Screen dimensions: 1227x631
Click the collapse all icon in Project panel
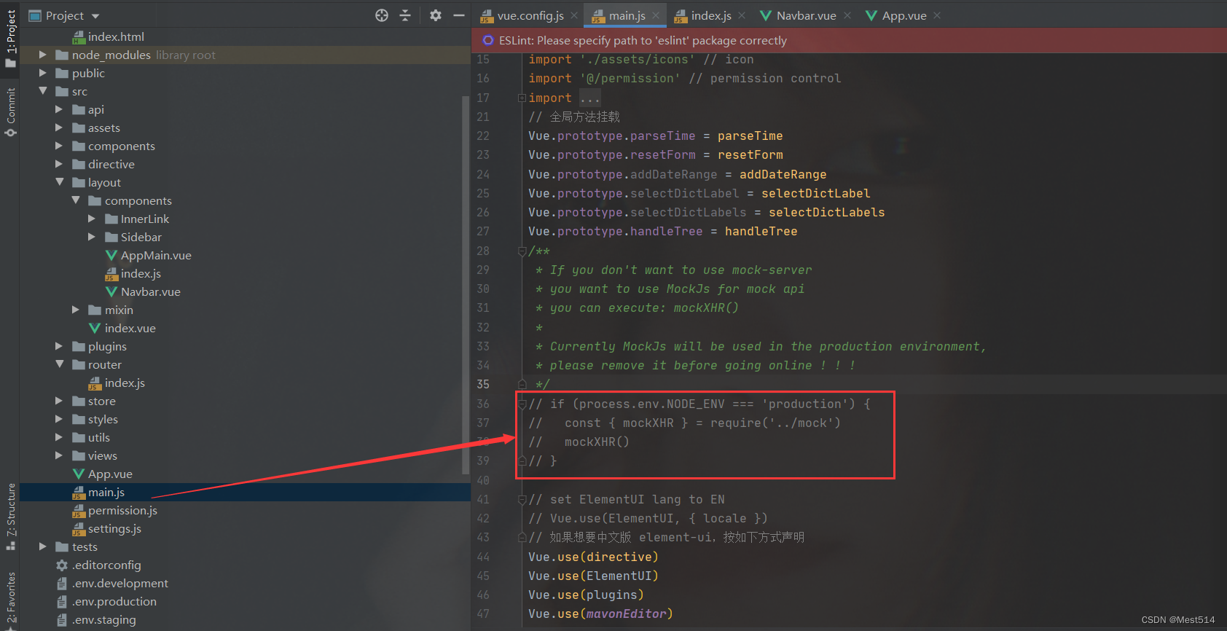405,15
